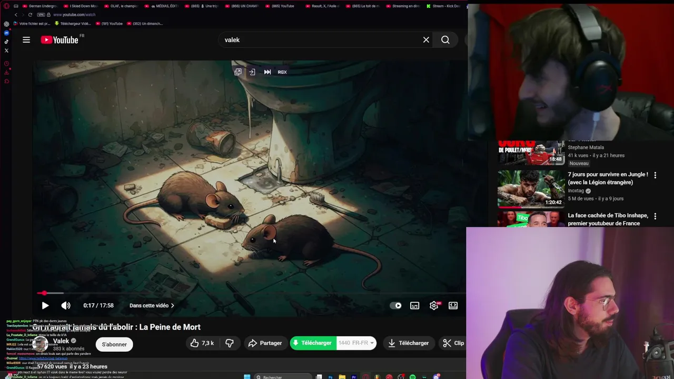
Task: Skip ahead with the fast-forward overlay icon
Action: pos(267,72)
